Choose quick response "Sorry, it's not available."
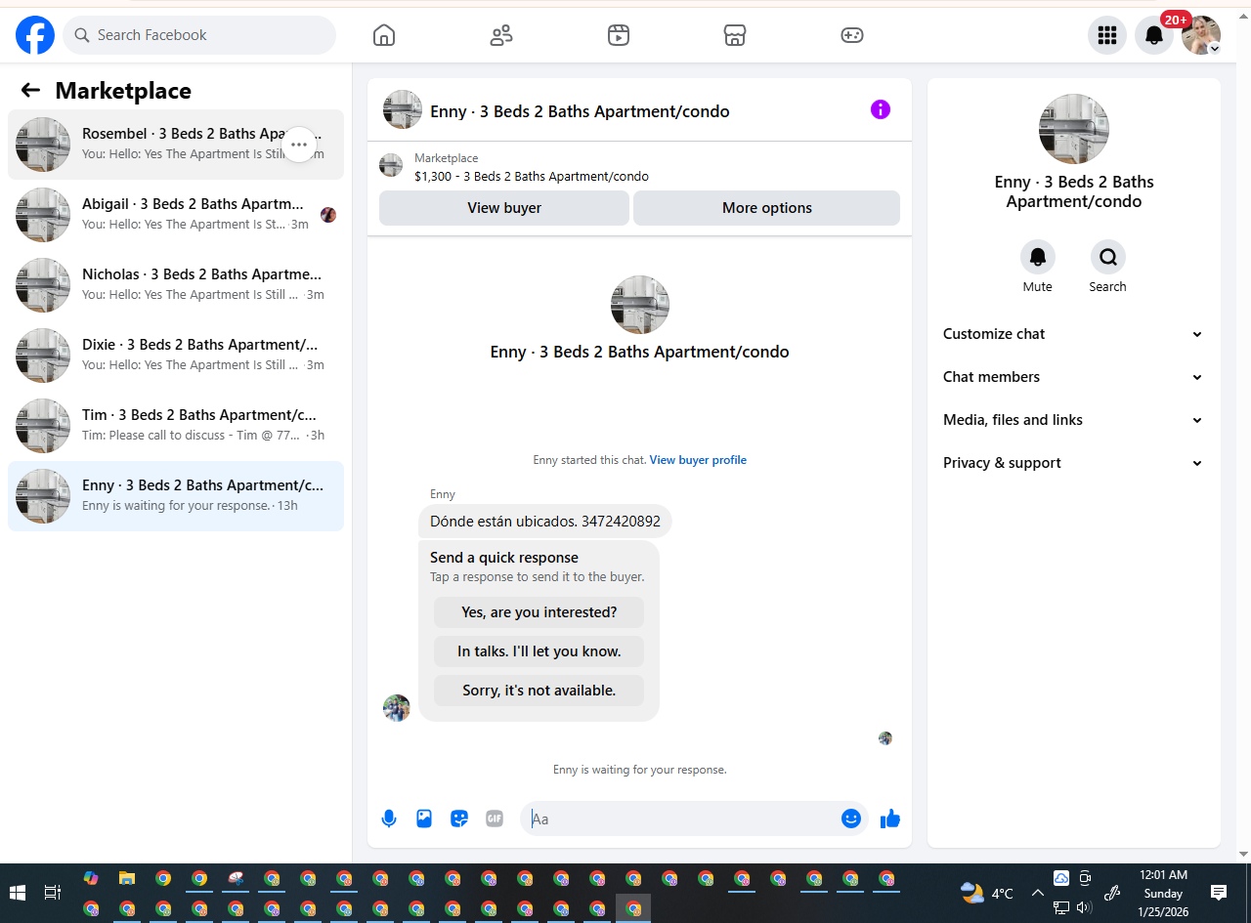Image resolution: width=1251 pixels, height=923 pixels. (x=539, y=691)
